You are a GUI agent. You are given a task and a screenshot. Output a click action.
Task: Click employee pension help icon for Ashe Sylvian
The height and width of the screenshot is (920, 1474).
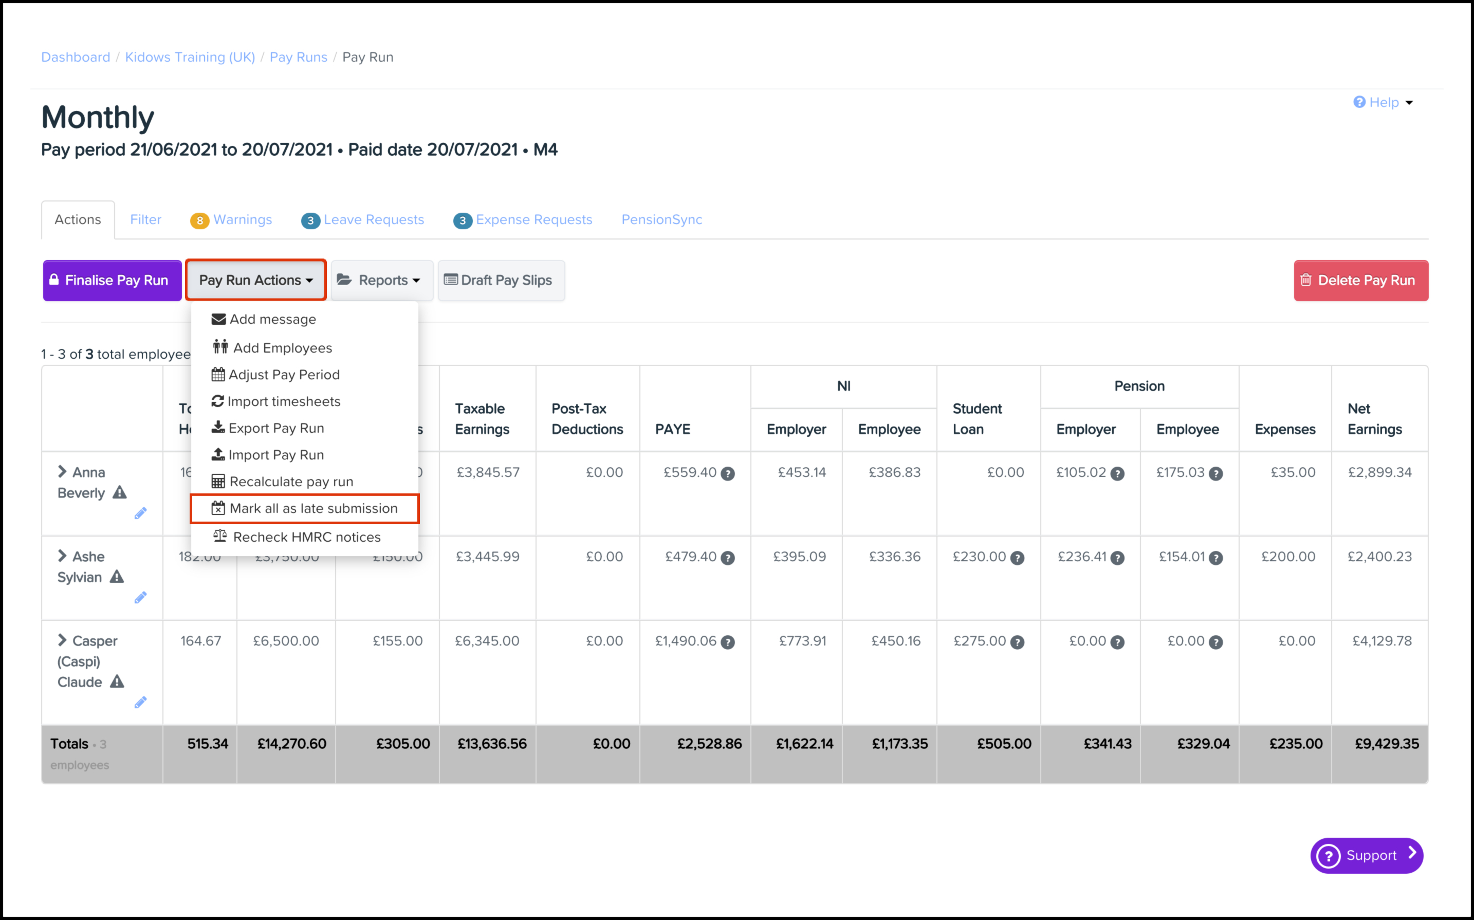tap(1215, 558)
